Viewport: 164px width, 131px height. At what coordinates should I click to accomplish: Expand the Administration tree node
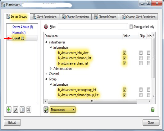(x=51, y=69)
